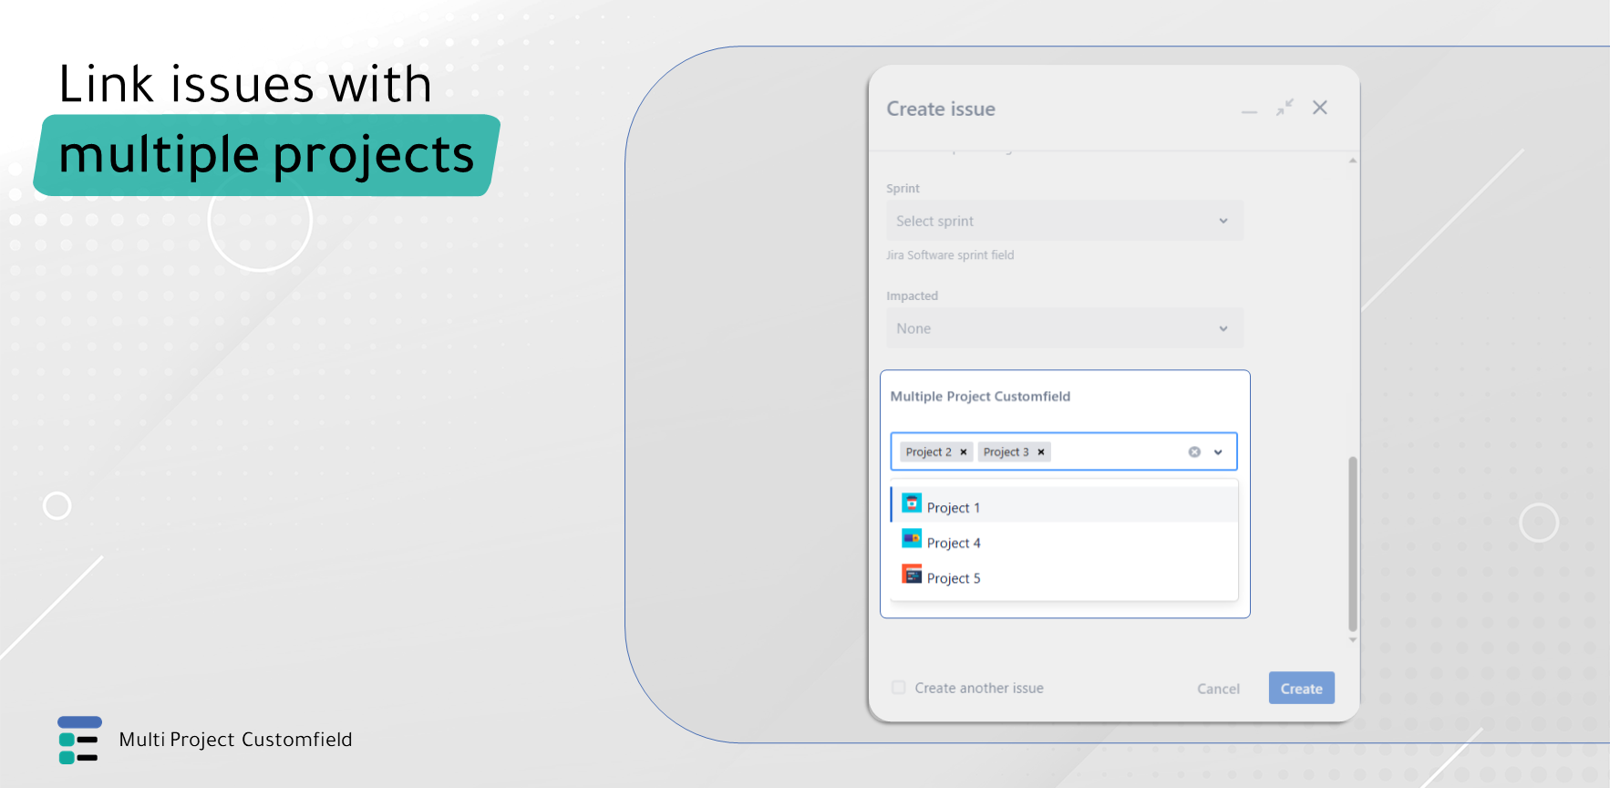
Task: Select Project 4 from the list
Action: (x=1064, y=541)
